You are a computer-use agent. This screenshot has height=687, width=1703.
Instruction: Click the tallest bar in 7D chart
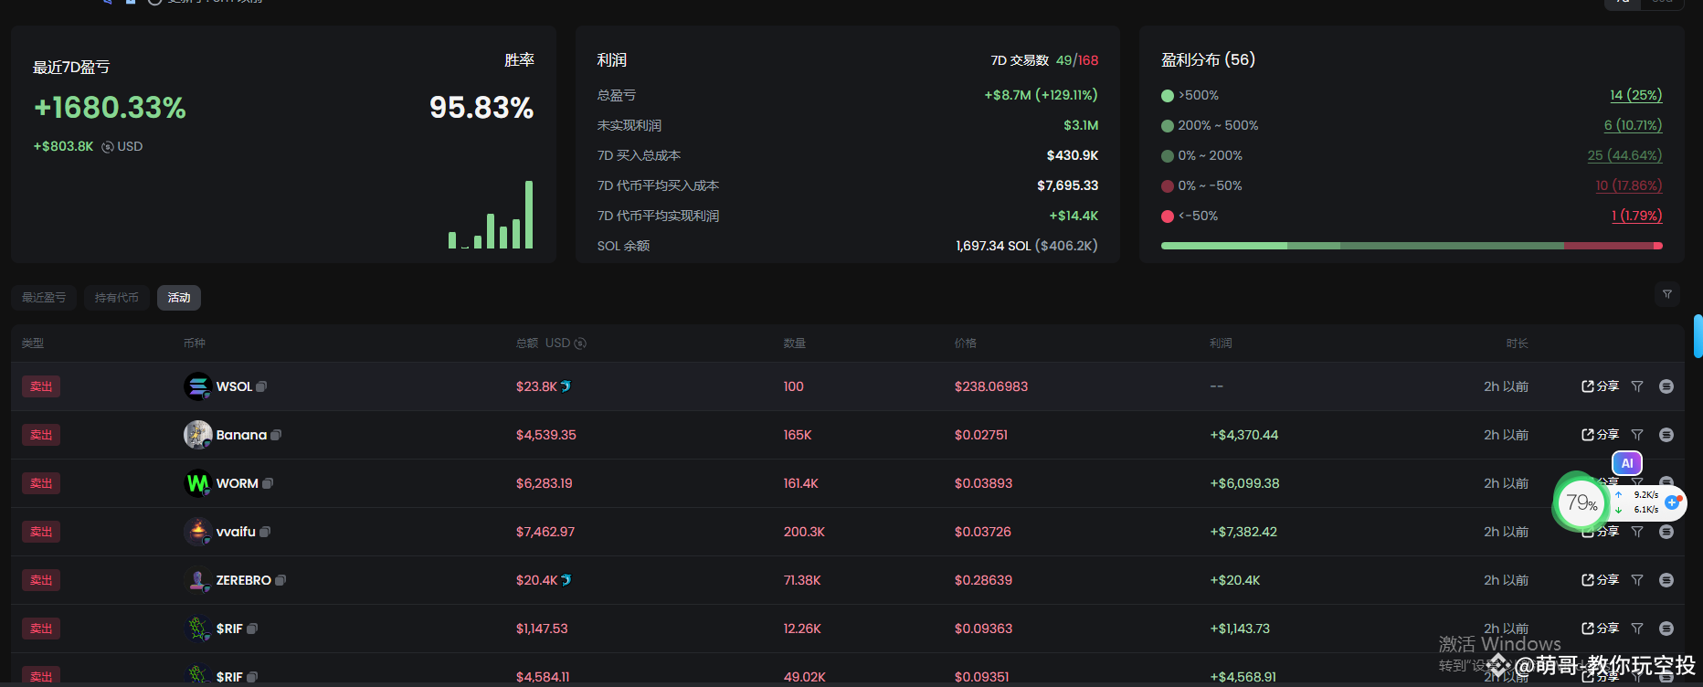[x=529, y=215]
